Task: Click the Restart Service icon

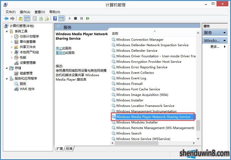Action: [x=88, y=18]
